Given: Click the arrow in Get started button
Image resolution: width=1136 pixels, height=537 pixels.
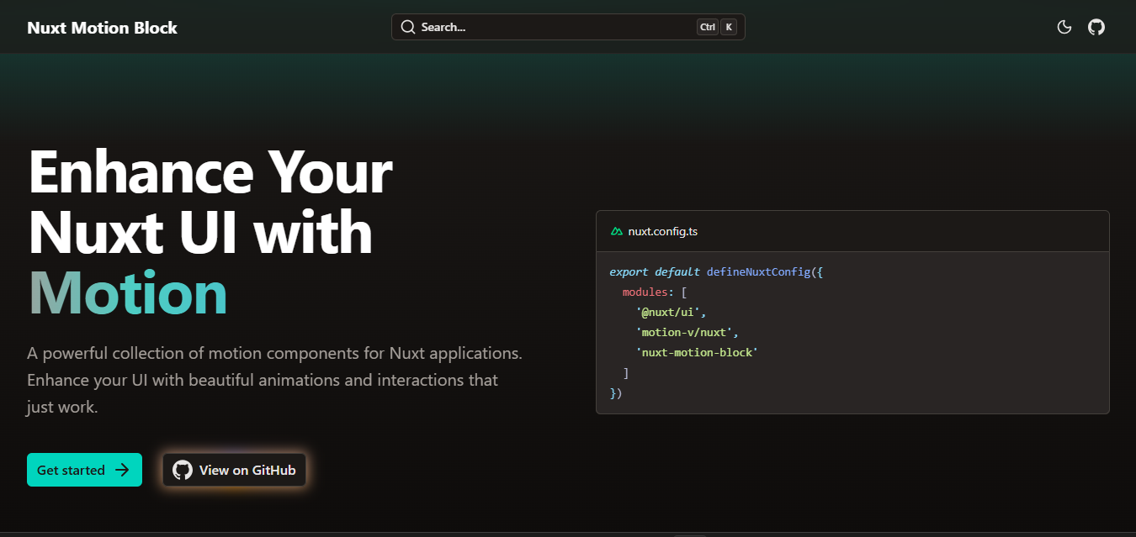Looking at the screenshot, I should tap(122, 470).
